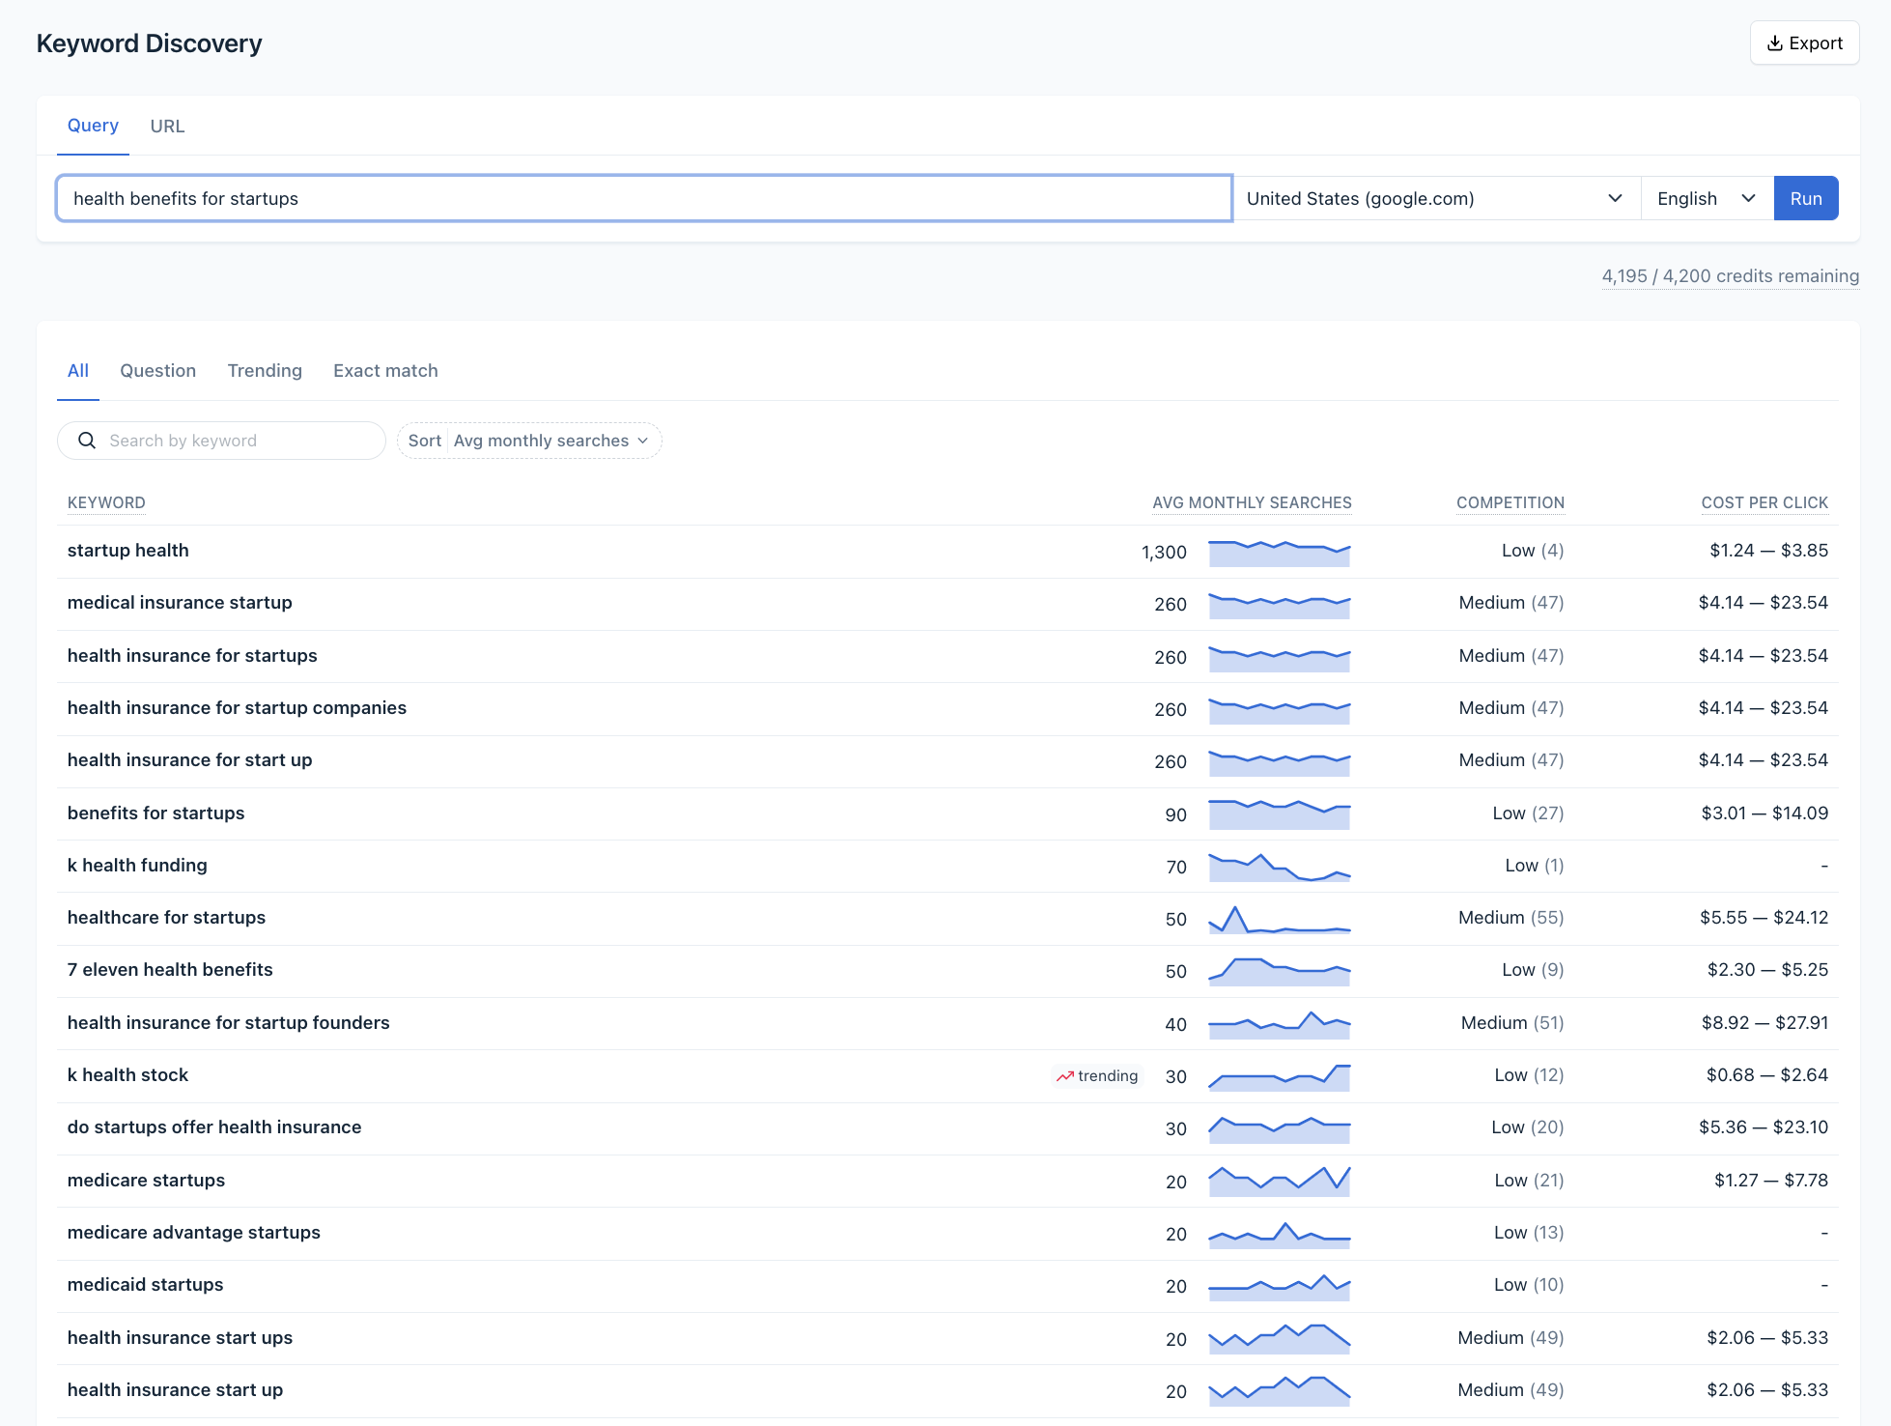Click the health benefits for startups query field
1891x1426 pixels.
643,198
